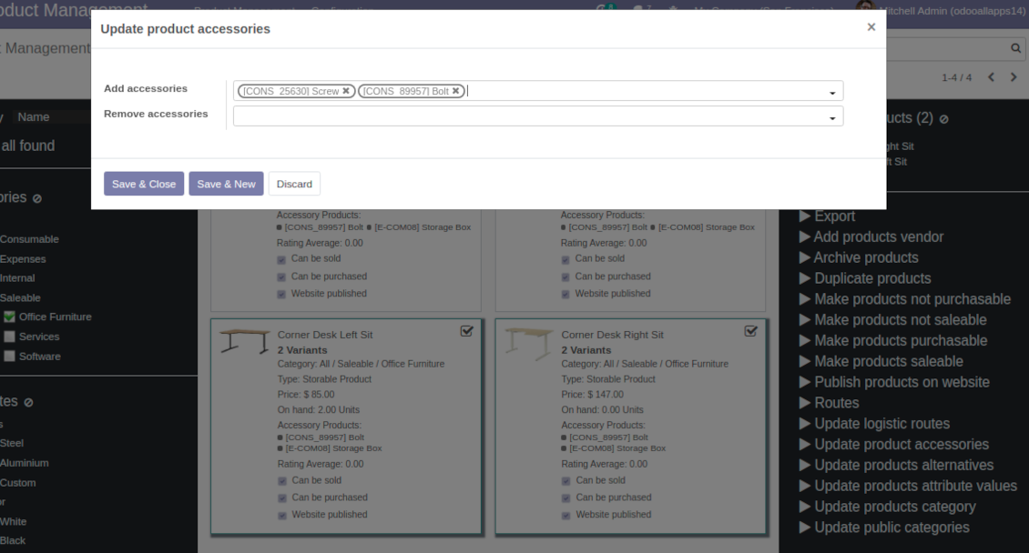
Task: Toggle Can be sold on Corner Desk Right Sit
Action: (x=566, y=481)
